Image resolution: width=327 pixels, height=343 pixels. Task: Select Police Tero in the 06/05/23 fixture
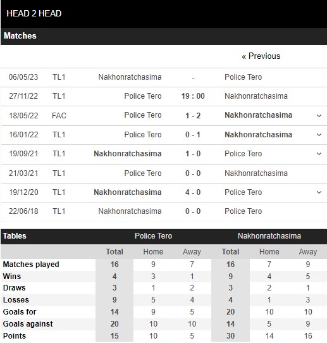click(x=243, y=77)
